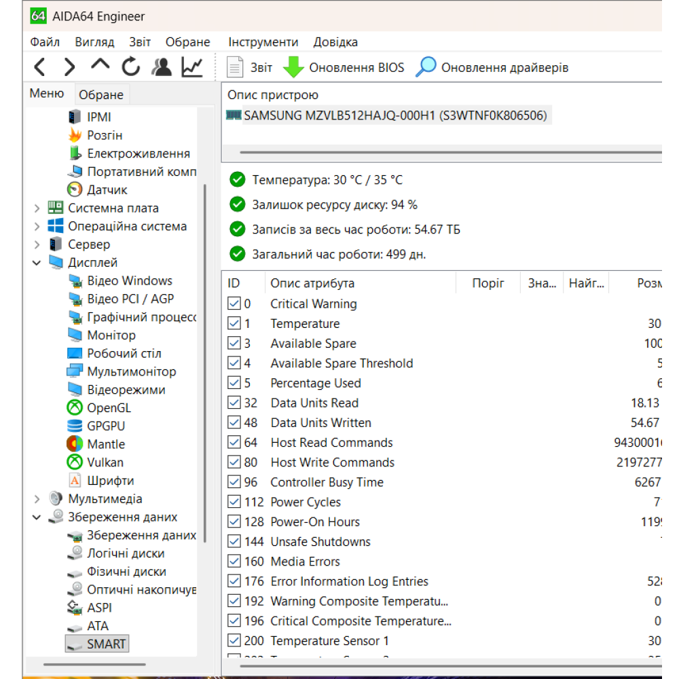Viewport: 679px width, 679px height.
Task: Open the Інструменти menu
Action: pos(263,42)
